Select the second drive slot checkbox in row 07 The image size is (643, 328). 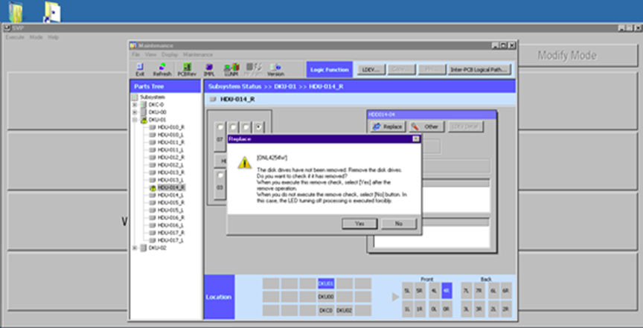click(x=234, y=127)
